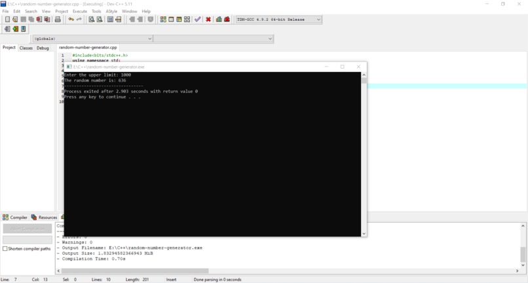Screen dimensions: 528x283
Task: Switch to the Project sidebar tab
Action: pos(9,48)
